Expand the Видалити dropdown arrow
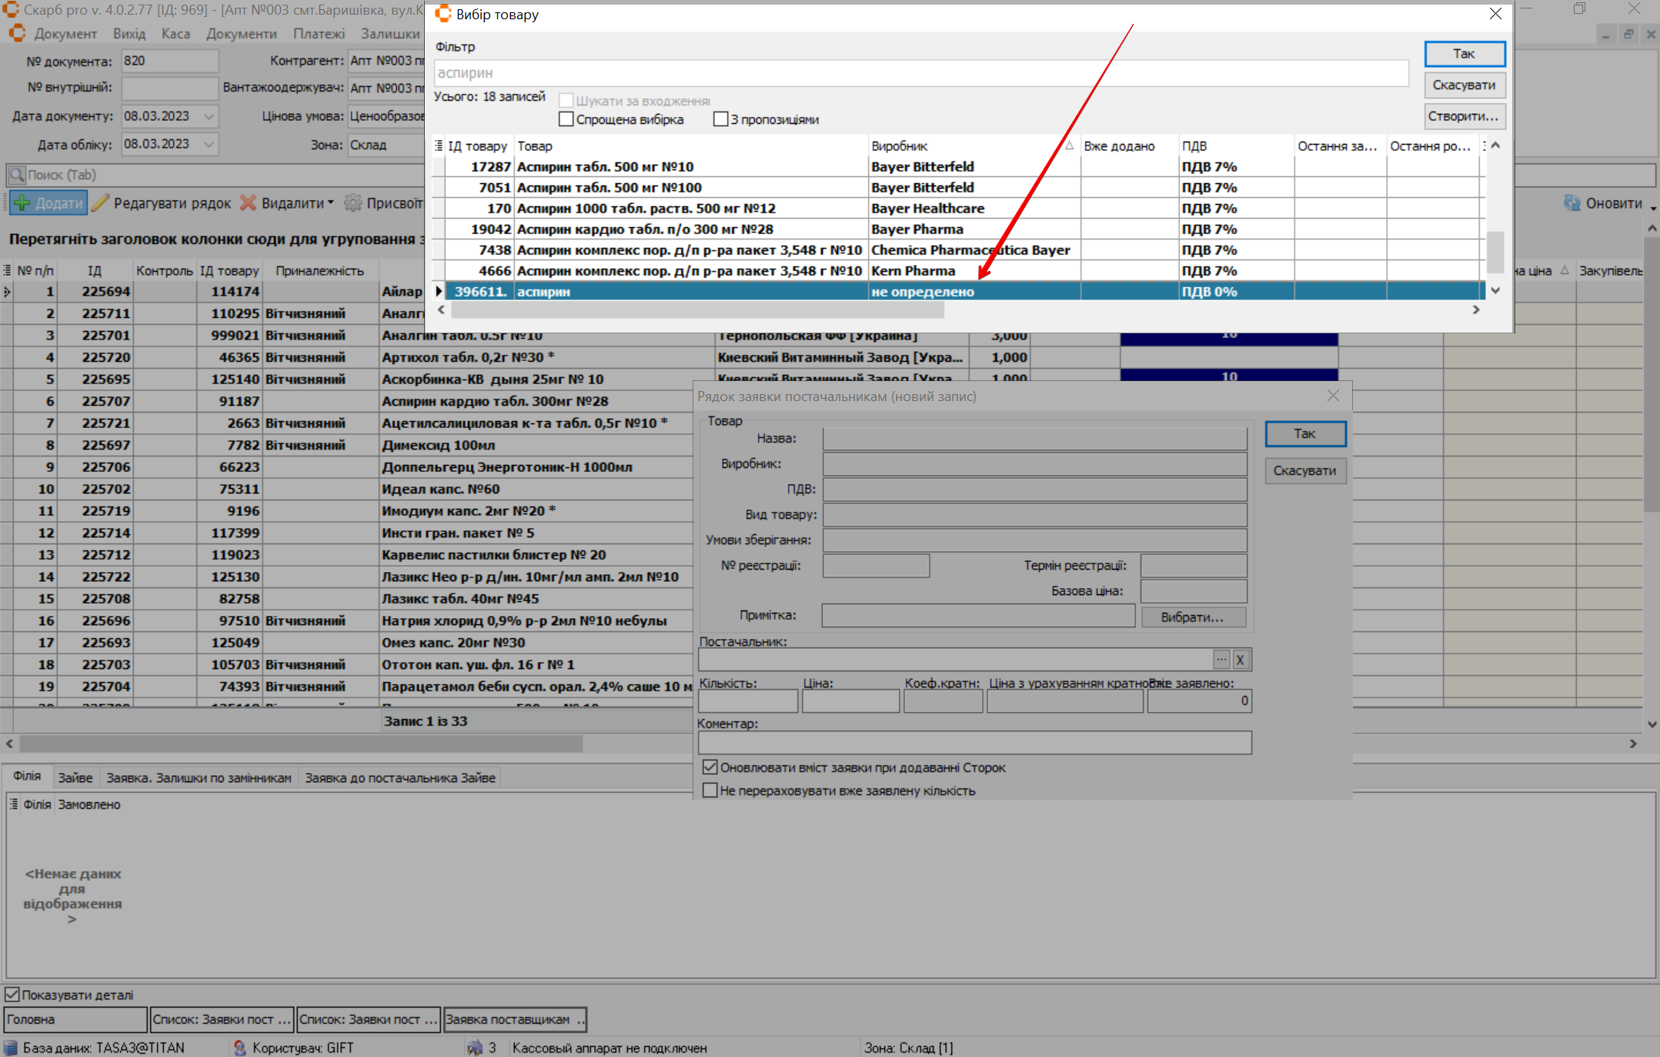 click(331, 203)
